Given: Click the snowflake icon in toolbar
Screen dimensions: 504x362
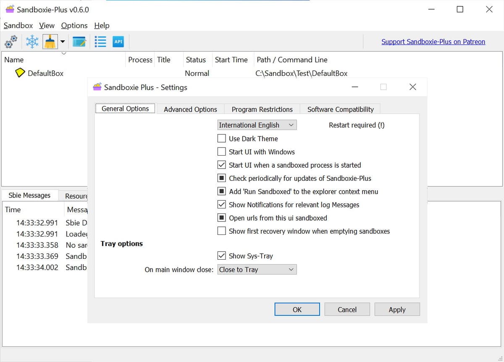Looking at the screenshot, I should 32,42.
